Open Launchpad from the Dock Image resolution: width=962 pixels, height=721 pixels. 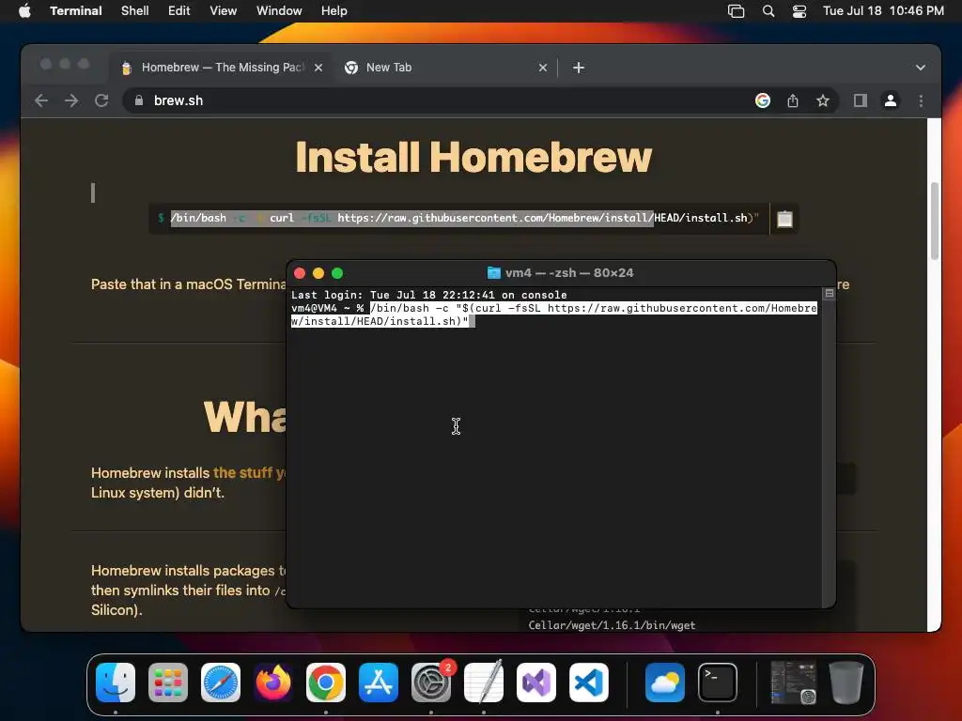coord(168,683)
